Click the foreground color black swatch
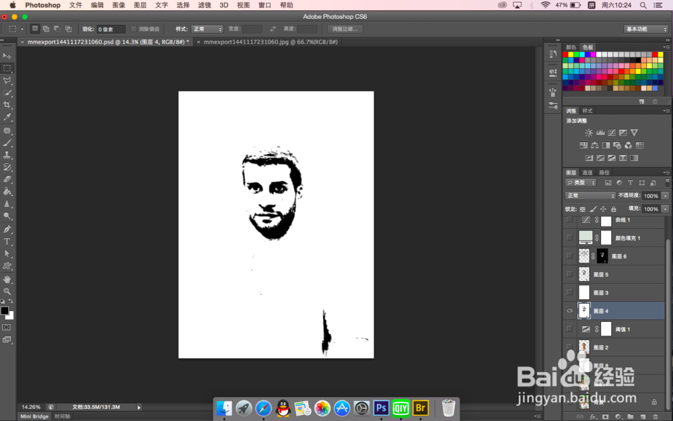The image size is (673, 421). click(x=4, y=311)
